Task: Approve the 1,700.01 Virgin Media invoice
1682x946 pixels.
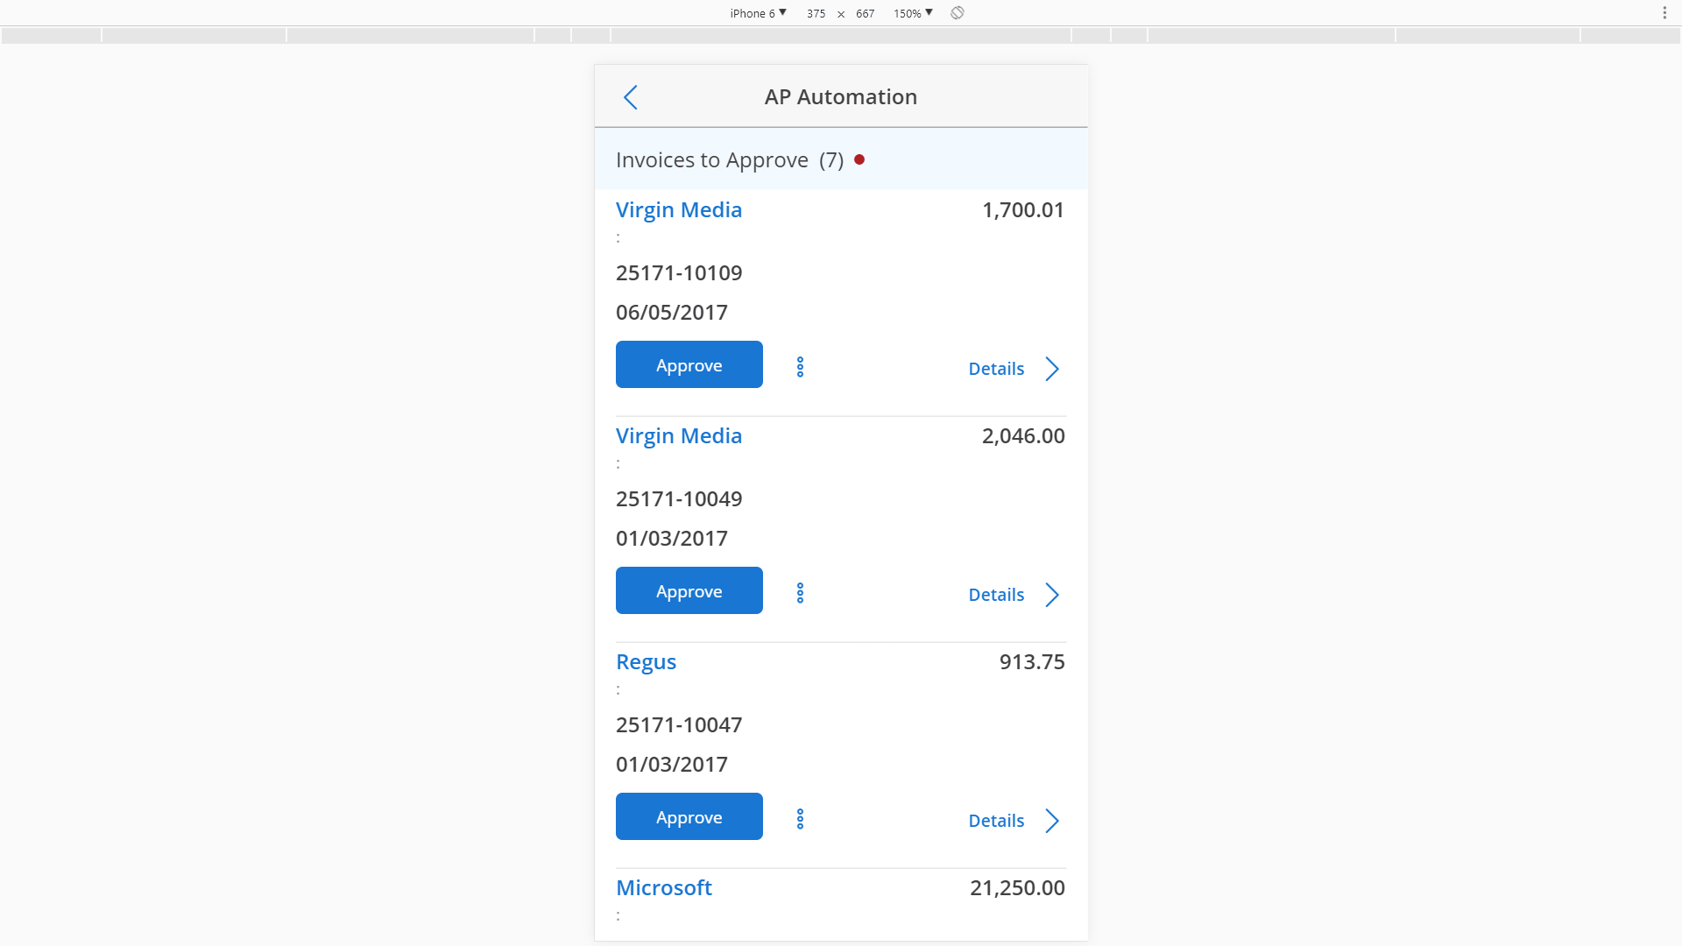Action: pyautogui.click(x=689, y=365)
